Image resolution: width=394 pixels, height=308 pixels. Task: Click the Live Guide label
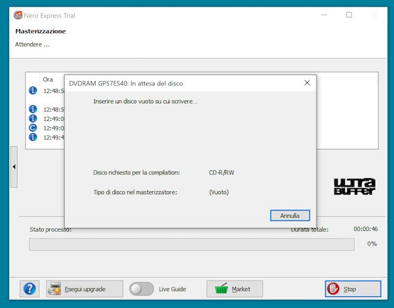pyautogui.click(x=172, y=289)
